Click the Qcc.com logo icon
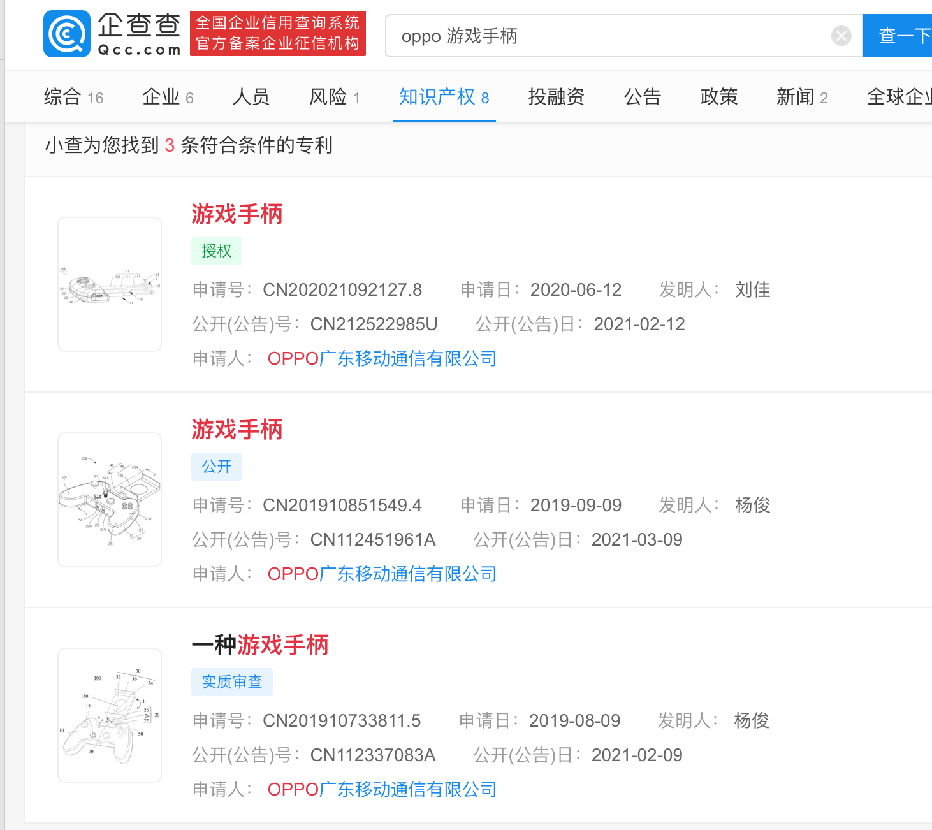The image size is (932, 830). 67,34
